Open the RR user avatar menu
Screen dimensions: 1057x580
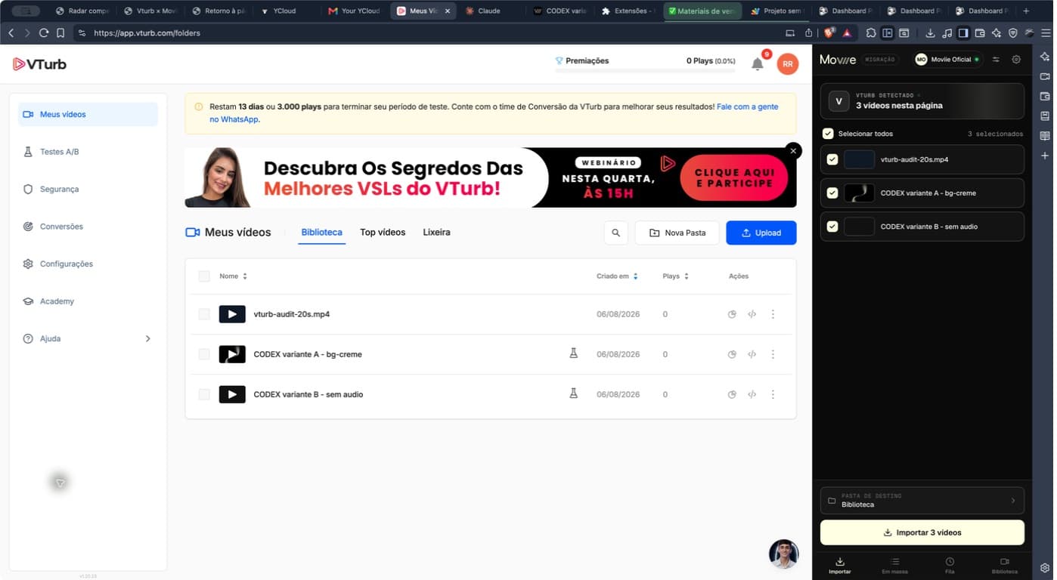pos(788,64)
